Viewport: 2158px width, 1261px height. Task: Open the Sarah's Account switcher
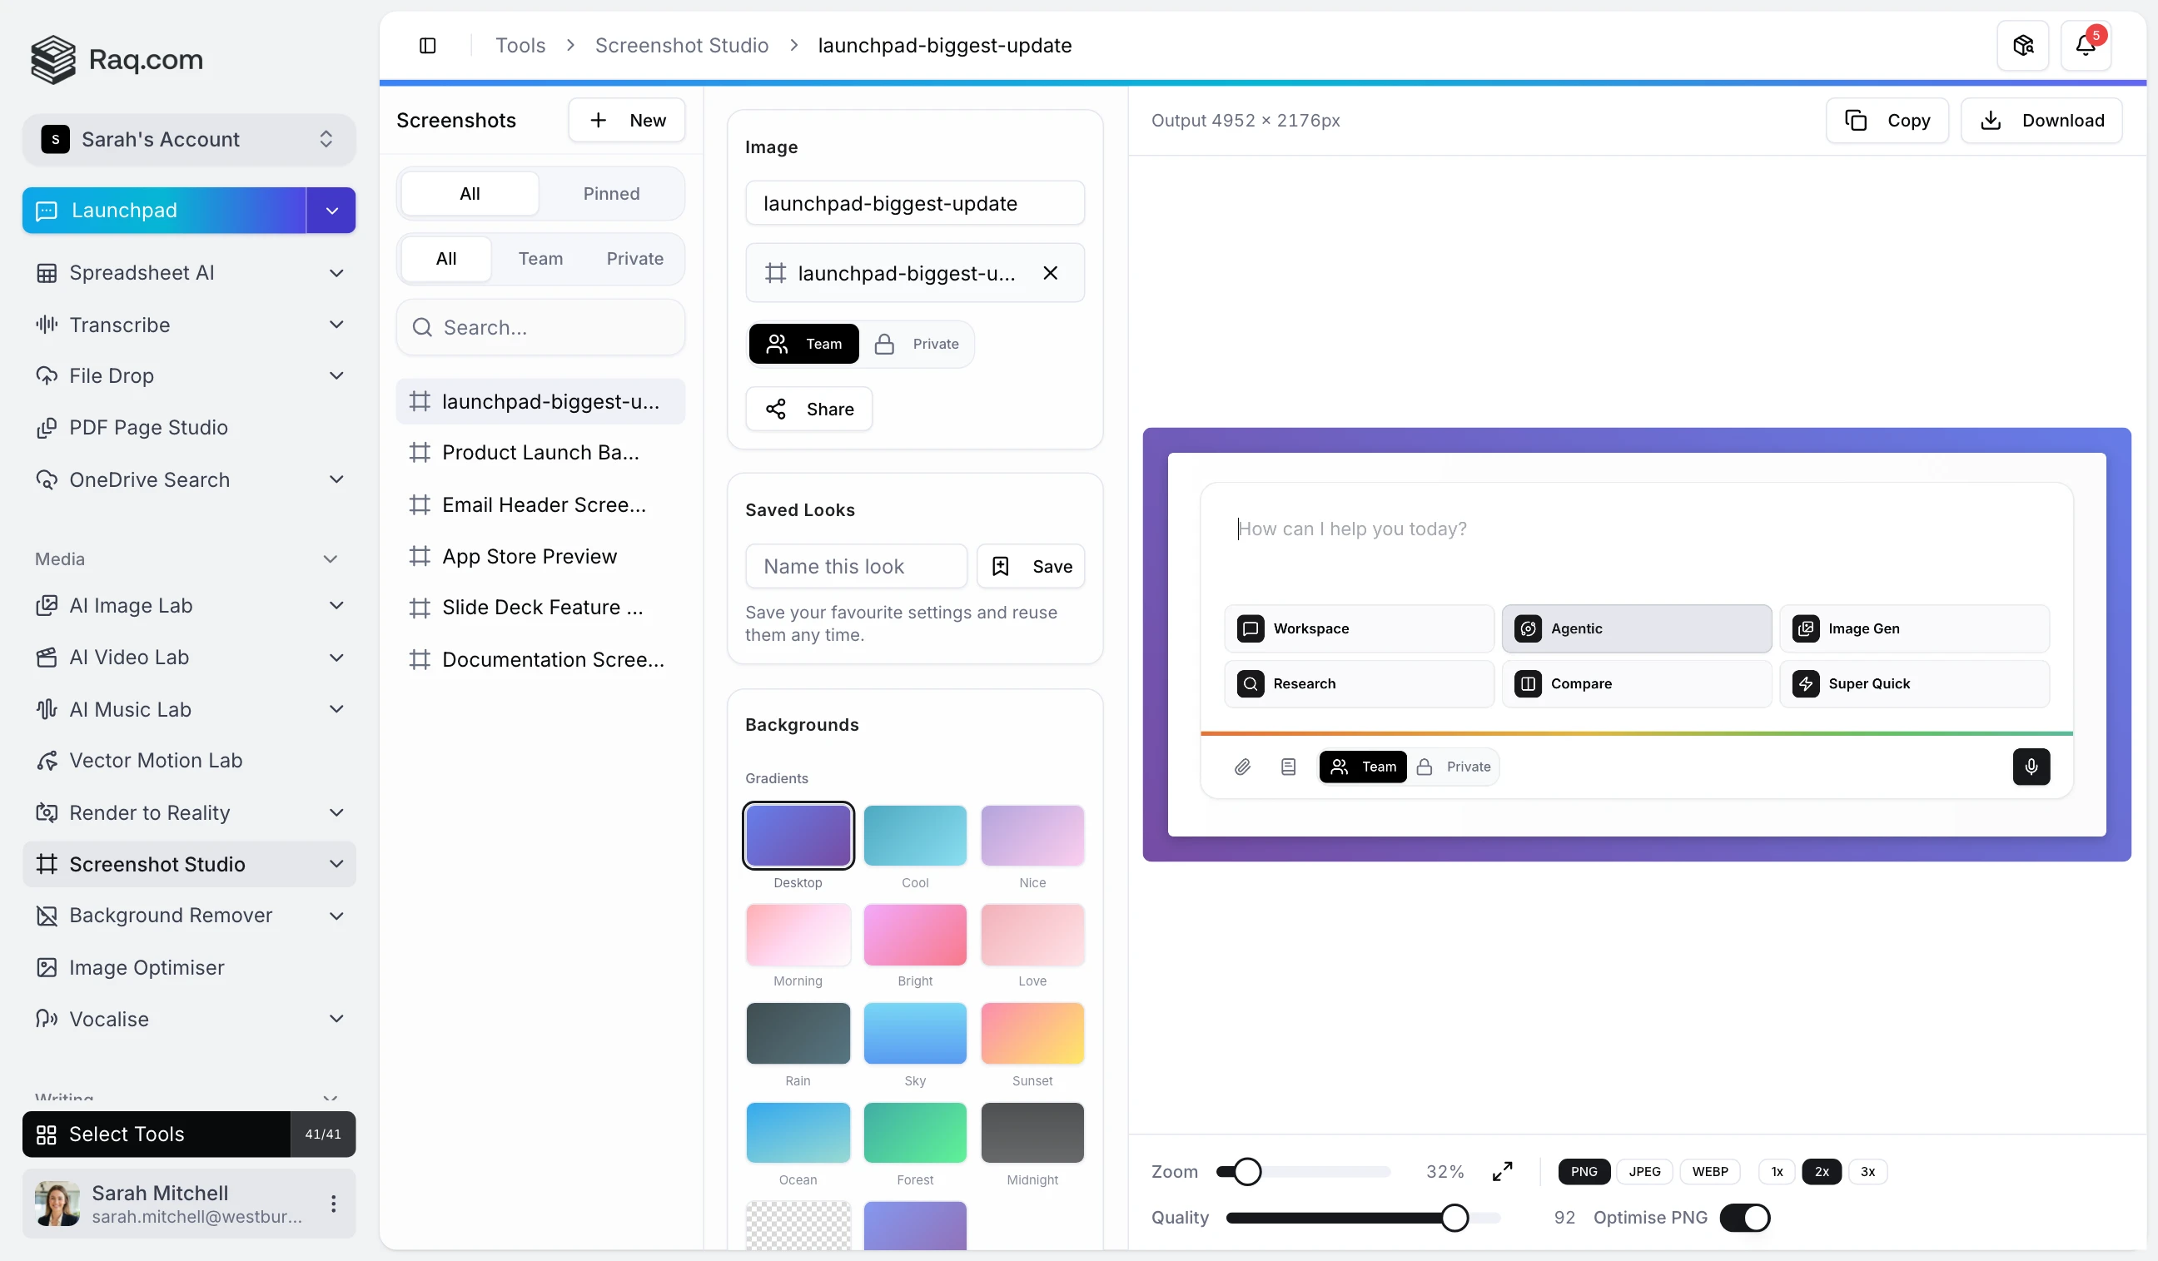(x=188, y=139)
